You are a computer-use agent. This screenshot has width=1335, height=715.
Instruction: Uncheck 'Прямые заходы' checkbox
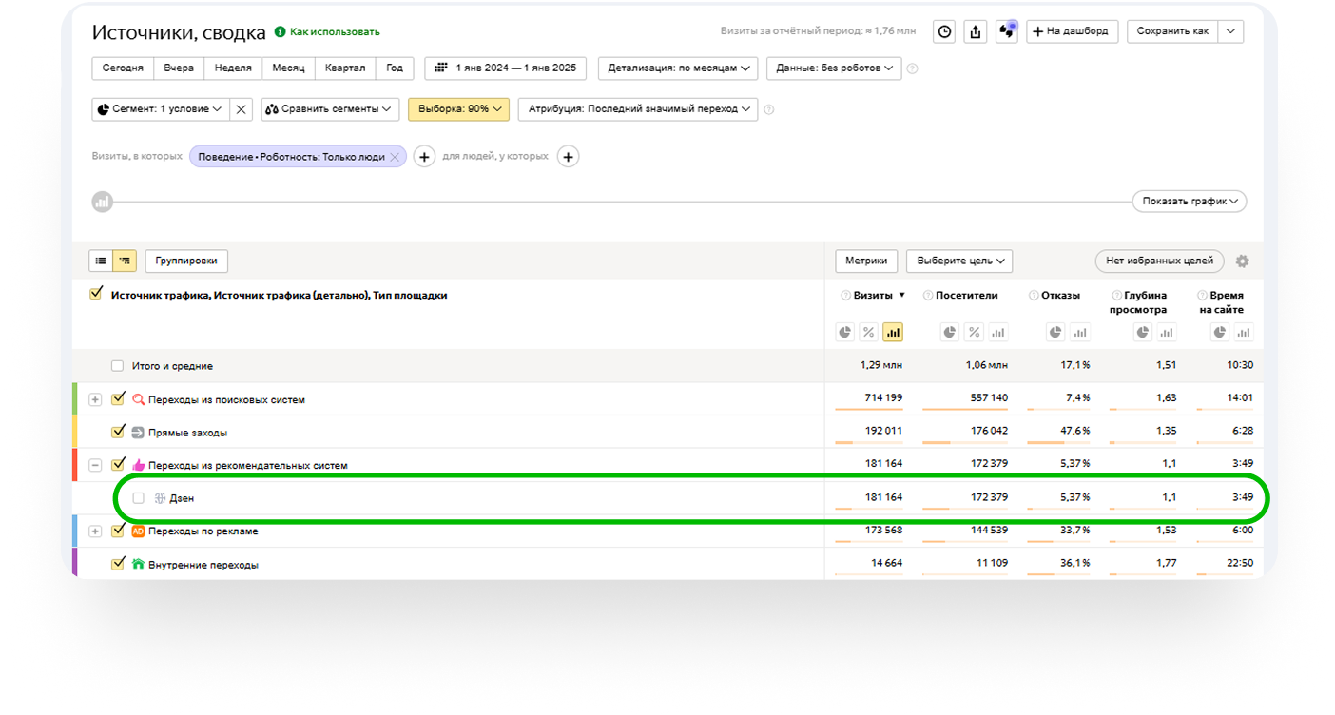click(118, 432)
